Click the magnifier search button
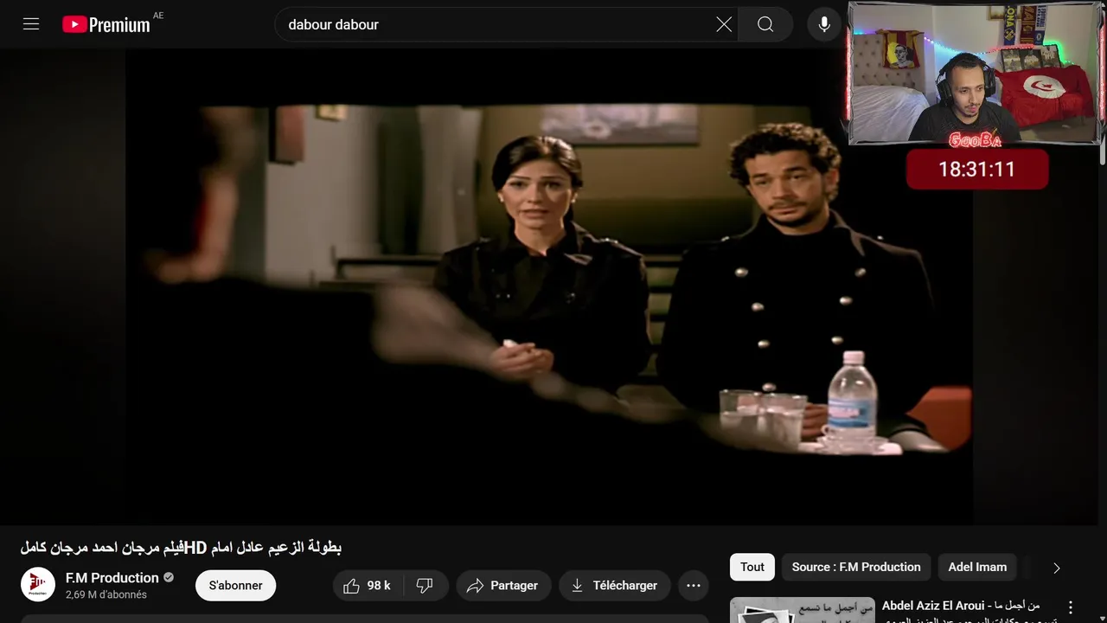The height and width of the screenshot is (623, 1107). point(765,24)
